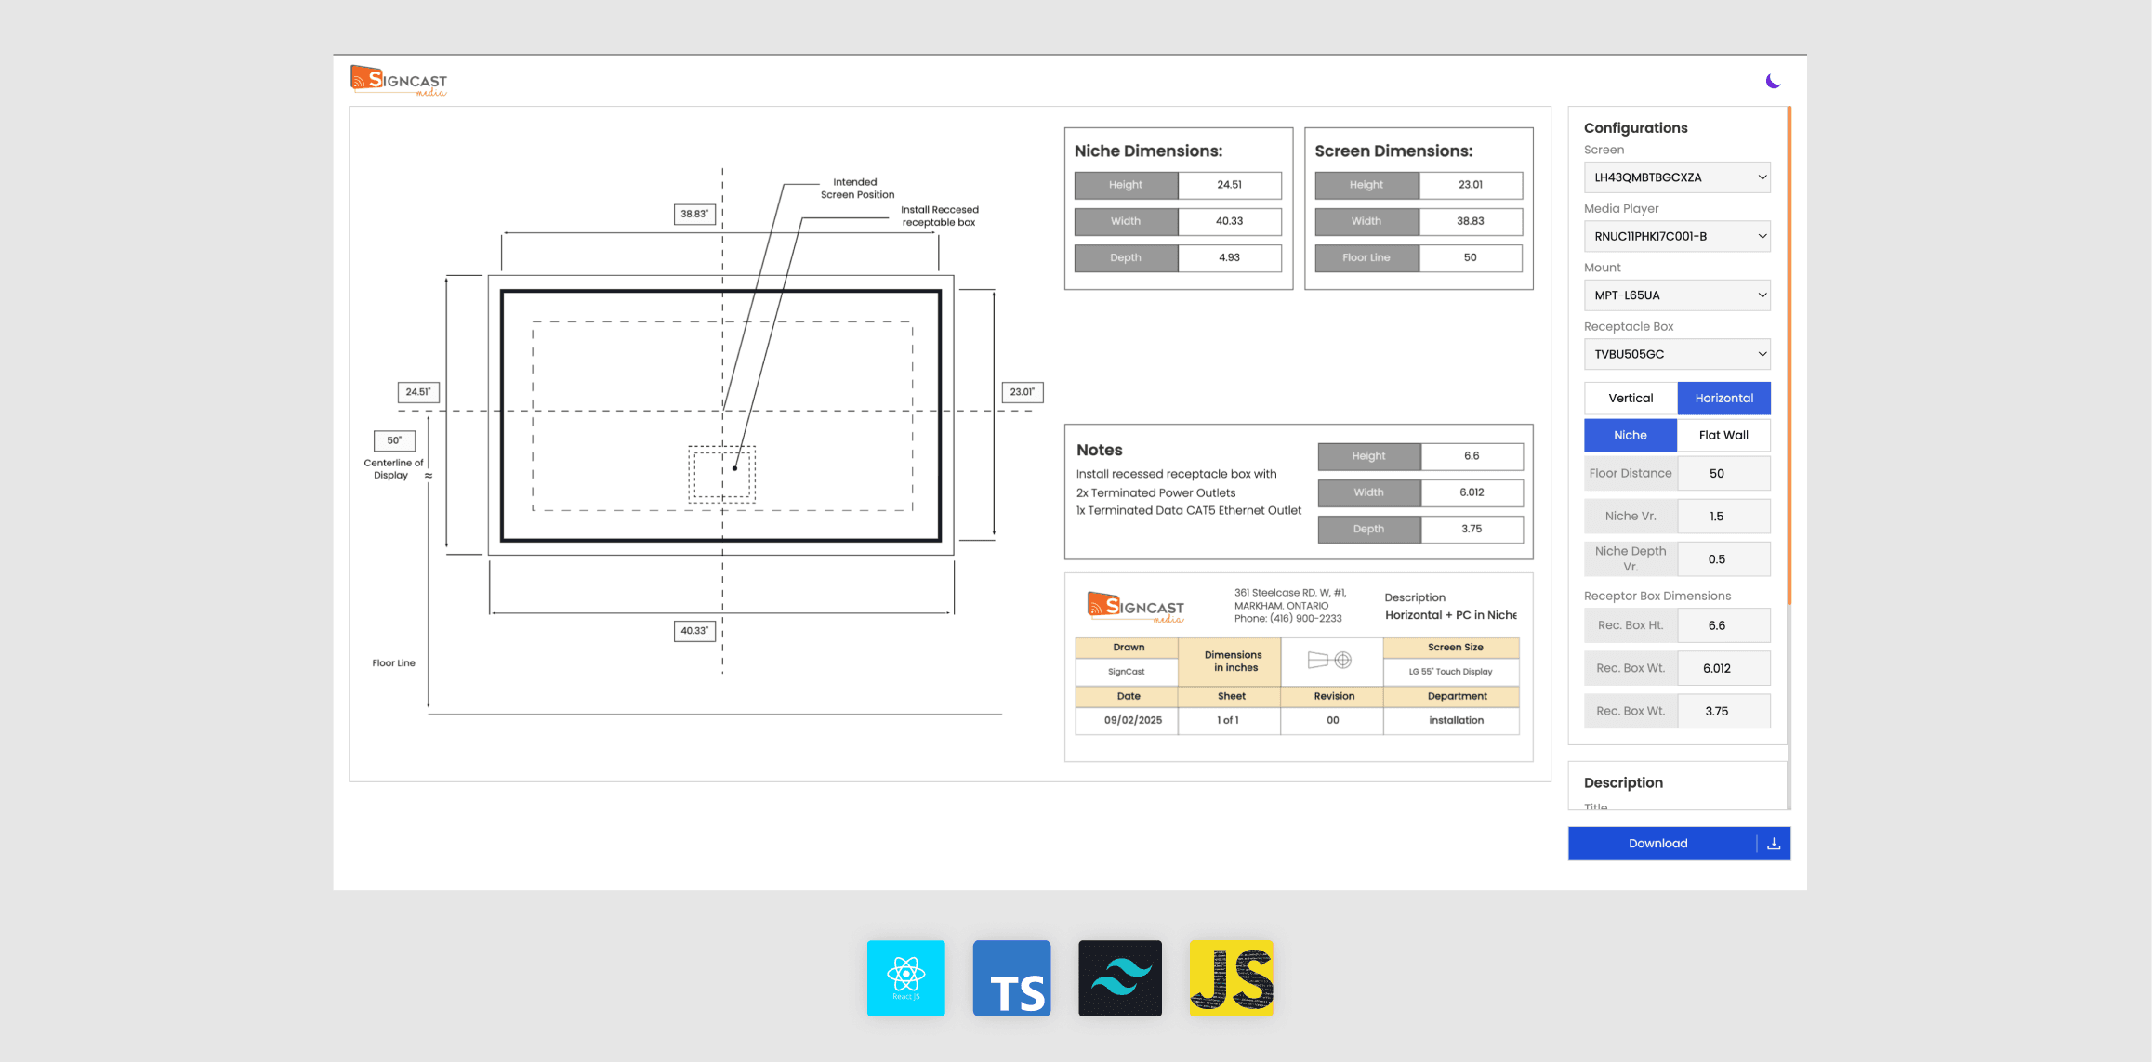This screenshot has width=2152, height=1062.
Task: Click the Download button icon
Action: click(x=1772, y=843)
